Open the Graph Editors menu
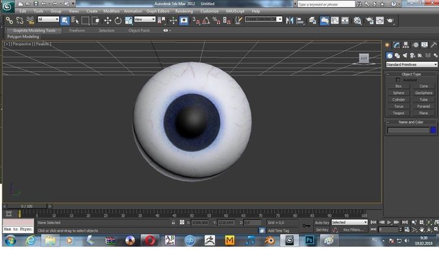 158,11
